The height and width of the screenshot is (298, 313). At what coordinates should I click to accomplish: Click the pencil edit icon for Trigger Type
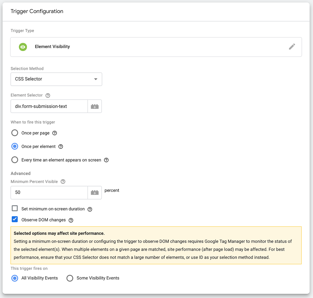[292, 47]
